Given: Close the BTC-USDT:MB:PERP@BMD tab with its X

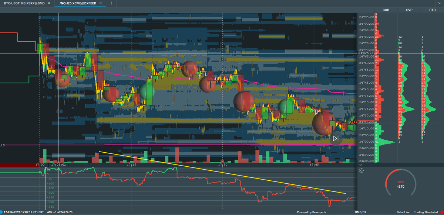Looking at the screenshot, I should [x=48, y=3].
